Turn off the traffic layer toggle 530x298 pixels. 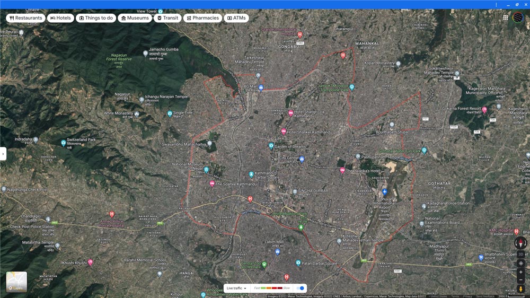(x=300, y=288)
